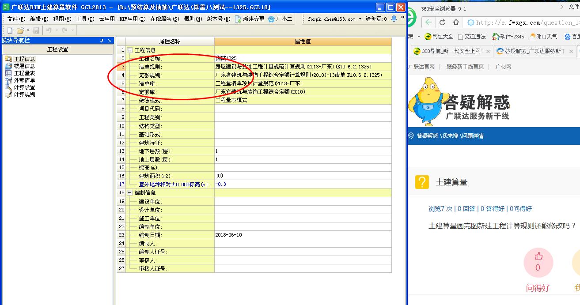
Task: Click the 定额规则 value cell
Action: tap(303, 75)
